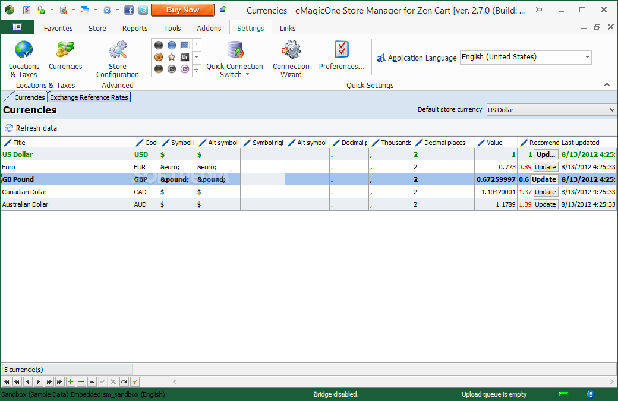Go to first record in navigator
618x401 pixels.
pyautogui.click(x=7, y=381)
